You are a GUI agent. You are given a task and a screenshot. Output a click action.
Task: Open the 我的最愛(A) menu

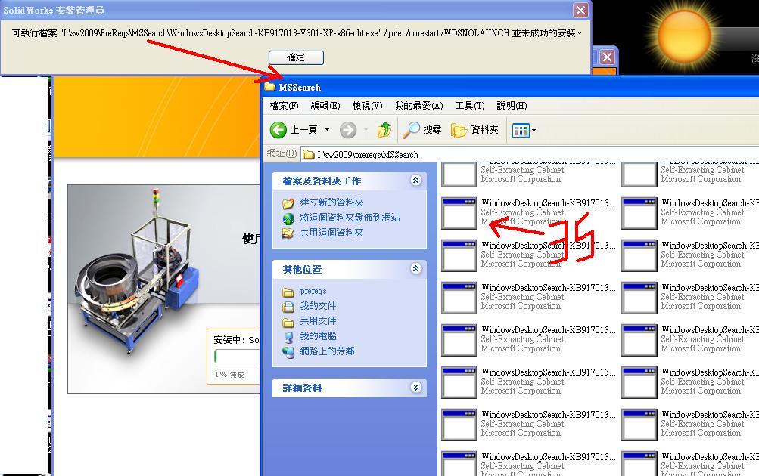tap(418, 105)
